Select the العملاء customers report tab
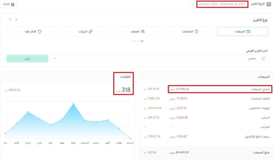The width and height of the screenshot is (274, 160). pyautogui.click(x=138, y=32)
